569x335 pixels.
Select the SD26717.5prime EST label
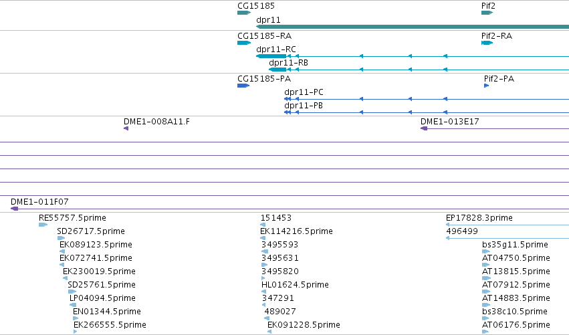91,231
